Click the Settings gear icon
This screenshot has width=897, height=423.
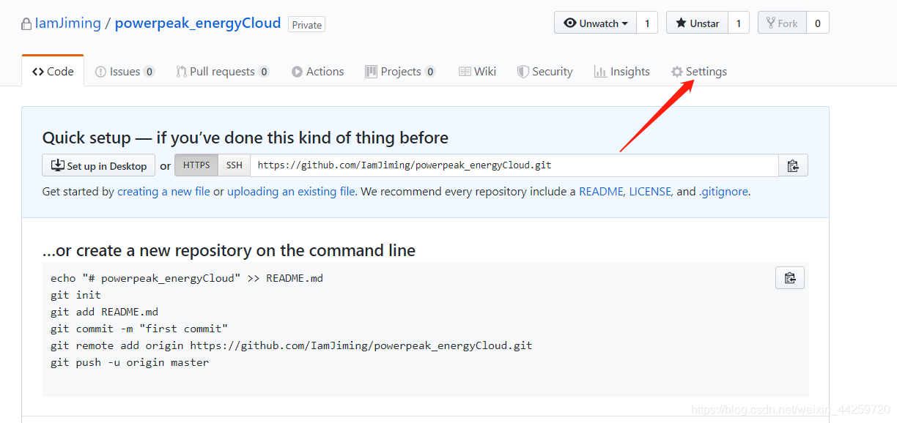coord(677,72)
